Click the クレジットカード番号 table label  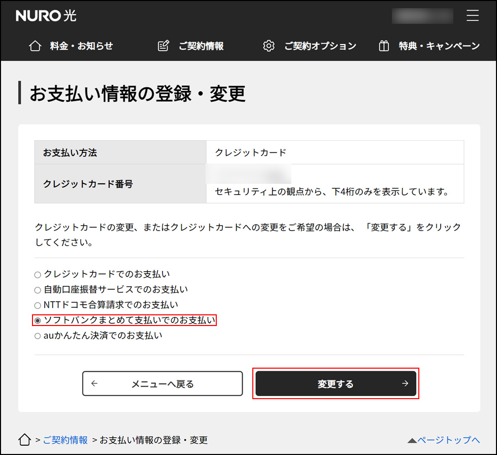point(88,184)
